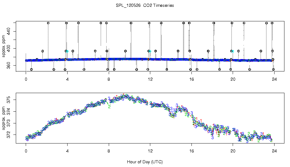Click the top plot's 400 y-axis label
This screenshot has width=290, height=167.
click(x=9, y=48)
